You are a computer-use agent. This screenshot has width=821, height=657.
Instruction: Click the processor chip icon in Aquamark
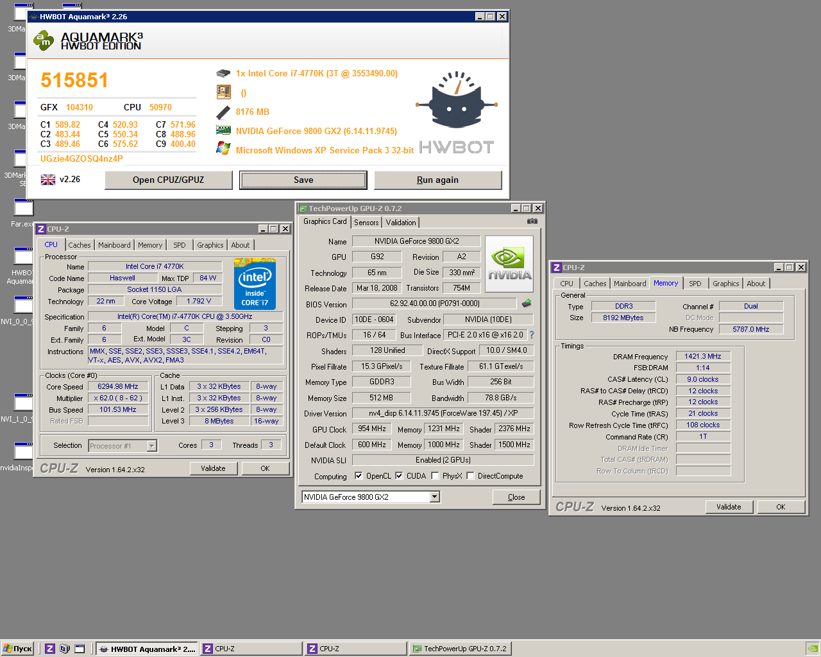(x=223, y=73)
